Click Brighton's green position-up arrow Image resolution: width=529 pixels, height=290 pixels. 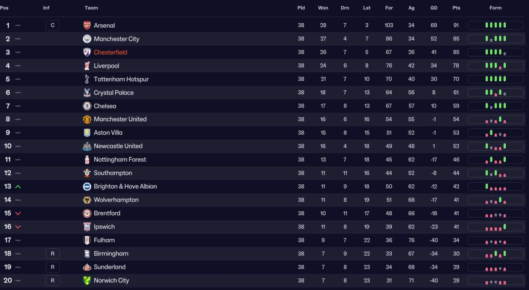click(x=18, y=186)
